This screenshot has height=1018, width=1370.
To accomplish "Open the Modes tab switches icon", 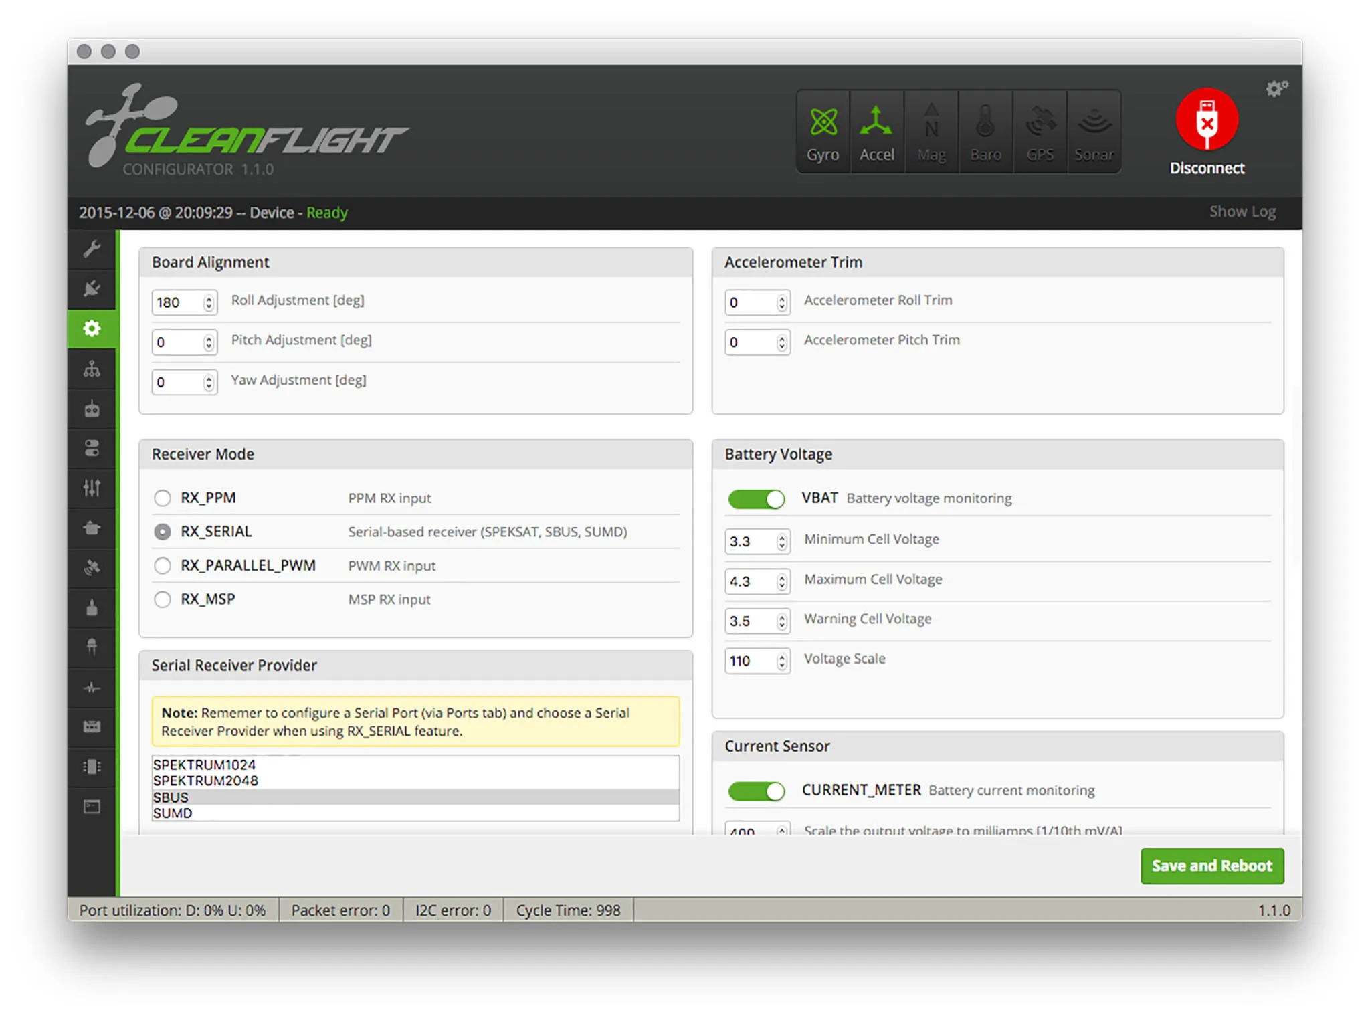I will [x=92, y=448].
